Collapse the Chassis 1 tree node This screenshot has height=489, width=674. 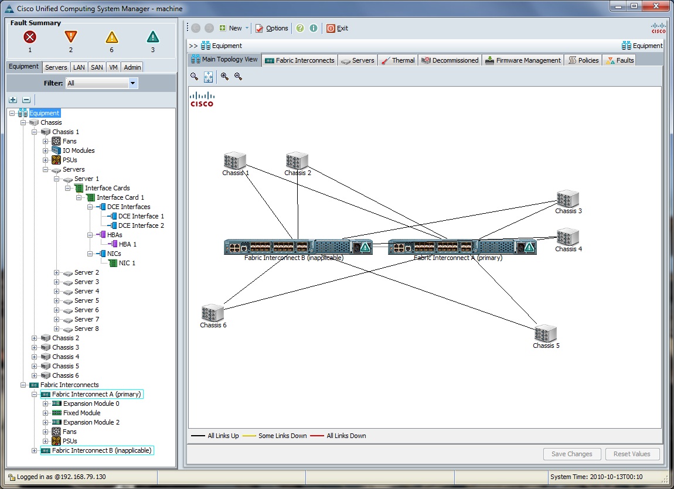point(35,132)
